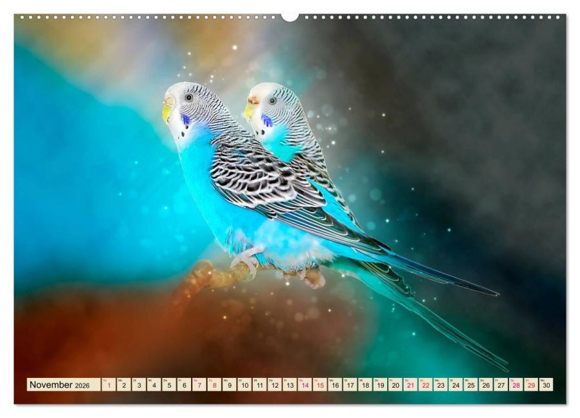Choose day 16 in the date strip
580x418 pixels.
(335, 384)
